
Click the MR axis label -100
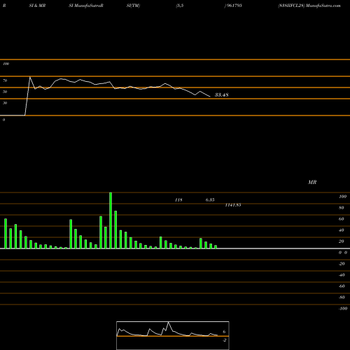343,309
